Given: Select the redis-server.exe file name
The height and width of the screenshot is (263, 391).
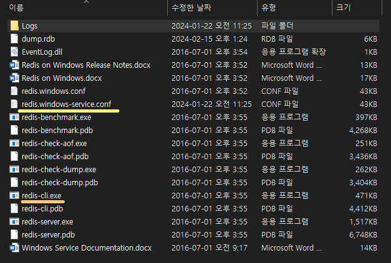Looking at the screenshot, I should coord(47,222).
